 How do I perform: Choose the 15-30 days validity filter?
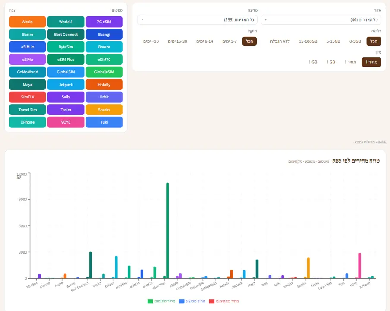(x=177, y=41)
